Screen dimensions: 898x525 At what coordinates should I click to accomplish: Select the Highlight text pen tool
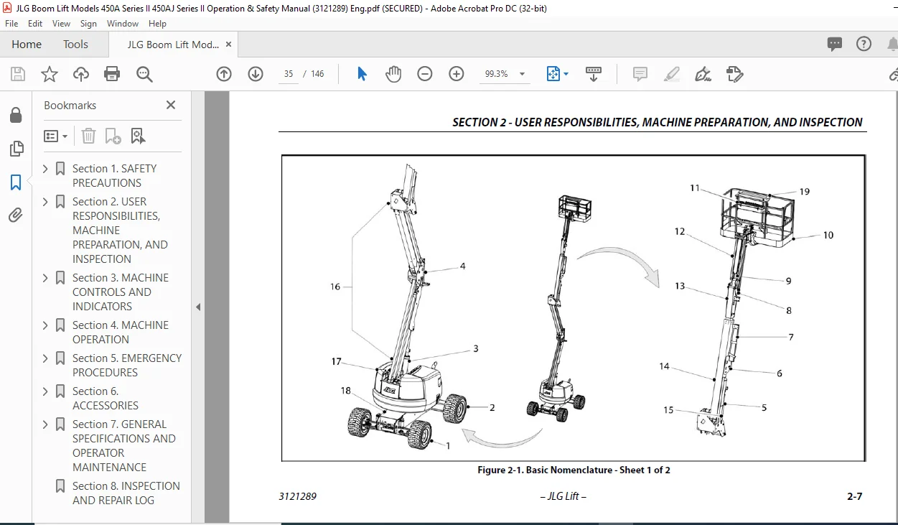pos(672,74)
